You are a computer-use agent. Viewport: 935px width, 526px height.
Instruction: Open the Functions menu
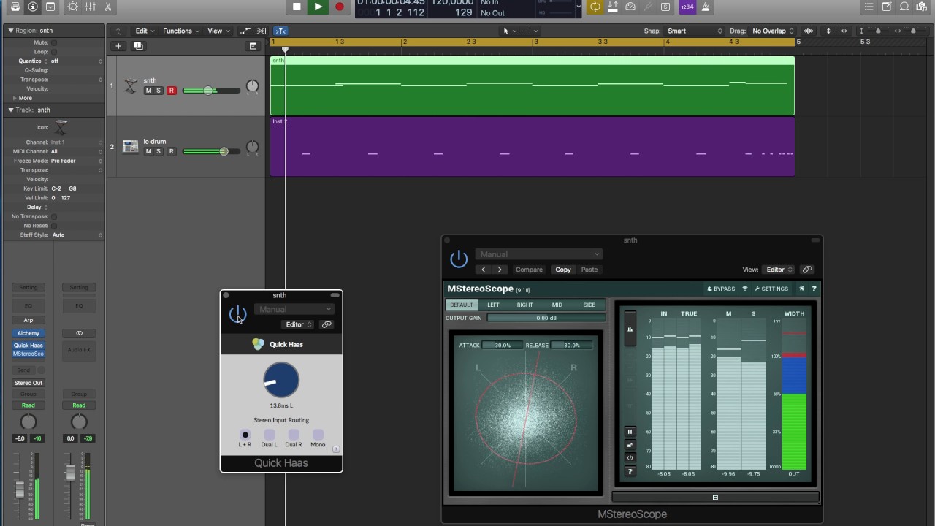coord(180,31)
